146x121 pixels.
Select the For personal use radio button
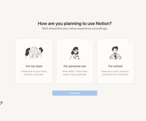tap(89, 43)
